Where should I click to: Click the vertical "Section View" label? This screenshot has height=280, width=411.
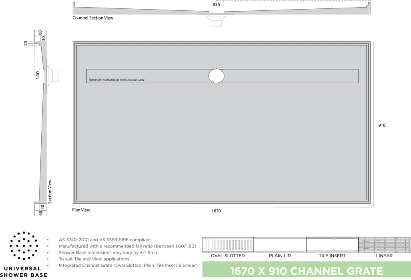point(50,192)
